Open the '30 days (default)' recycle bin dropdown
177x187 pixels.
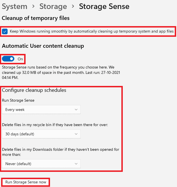[41, 134]
